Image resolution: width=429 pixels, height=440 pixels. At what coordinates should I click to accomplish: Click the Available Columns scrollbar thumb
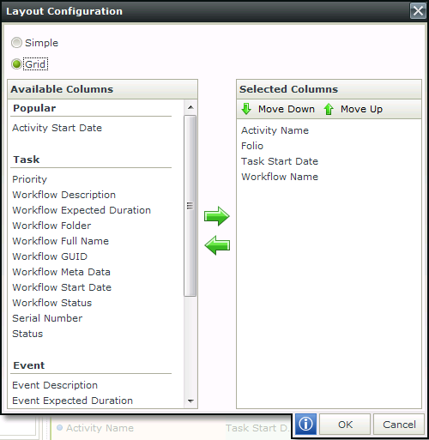point(190,206)
